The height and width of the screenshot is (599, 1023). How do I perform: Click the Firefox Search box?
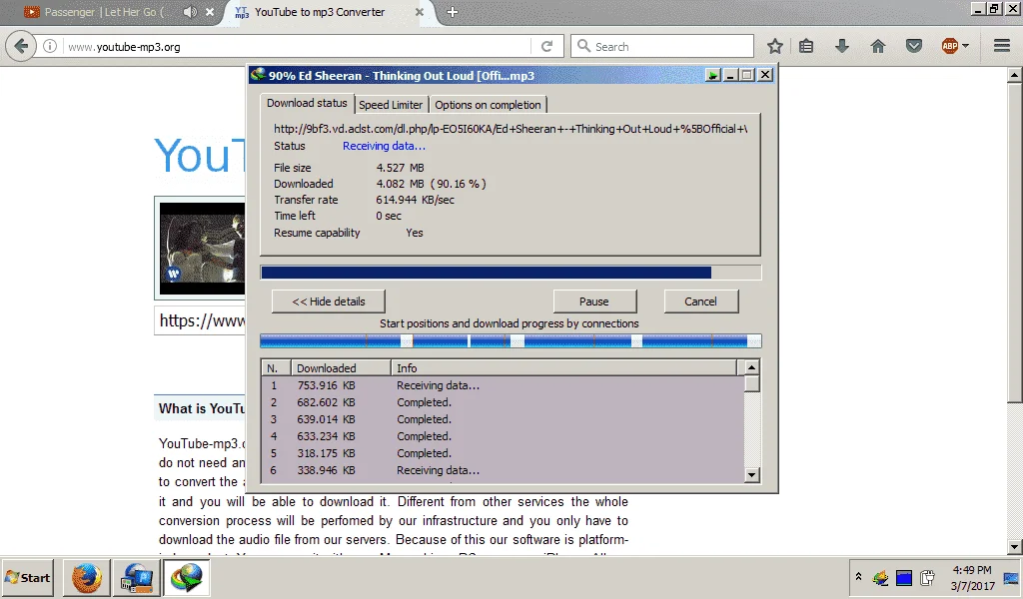pos(662,46)
